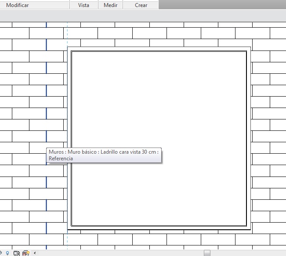Click the Muros Muro básico tooltip
Image resolution: width=286 pixels, height=256 pixels.
click(104, 155)
